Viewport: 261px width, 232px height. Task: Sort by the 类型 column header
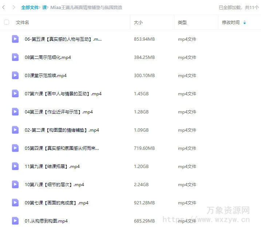coord(182,22)
